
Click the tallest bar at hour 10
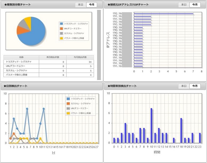click(151, 126)
